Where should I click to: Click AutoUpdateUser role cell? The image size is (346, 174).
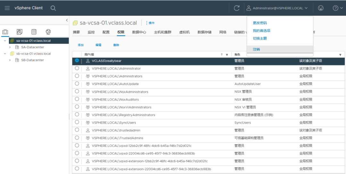click(x=248, y=84)
